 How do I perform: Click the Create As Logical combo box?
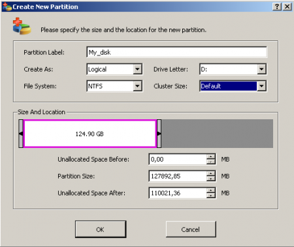[x=114, y=69]
